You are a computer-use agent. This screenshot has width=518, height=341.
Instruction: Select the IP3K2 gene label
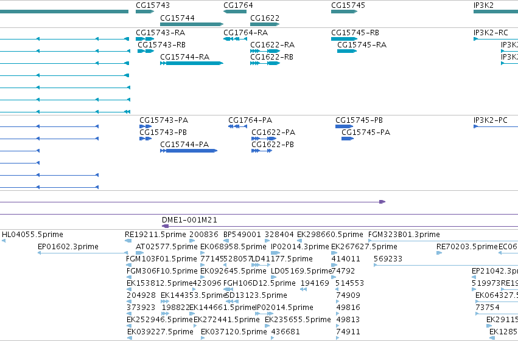483,5
